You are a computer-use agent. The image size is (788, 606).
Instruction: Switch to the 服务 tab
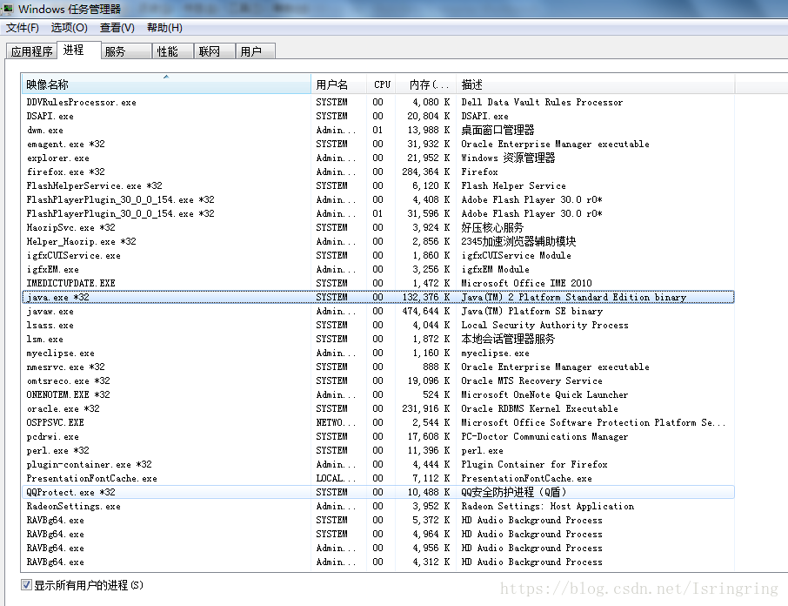click(126, 51)
